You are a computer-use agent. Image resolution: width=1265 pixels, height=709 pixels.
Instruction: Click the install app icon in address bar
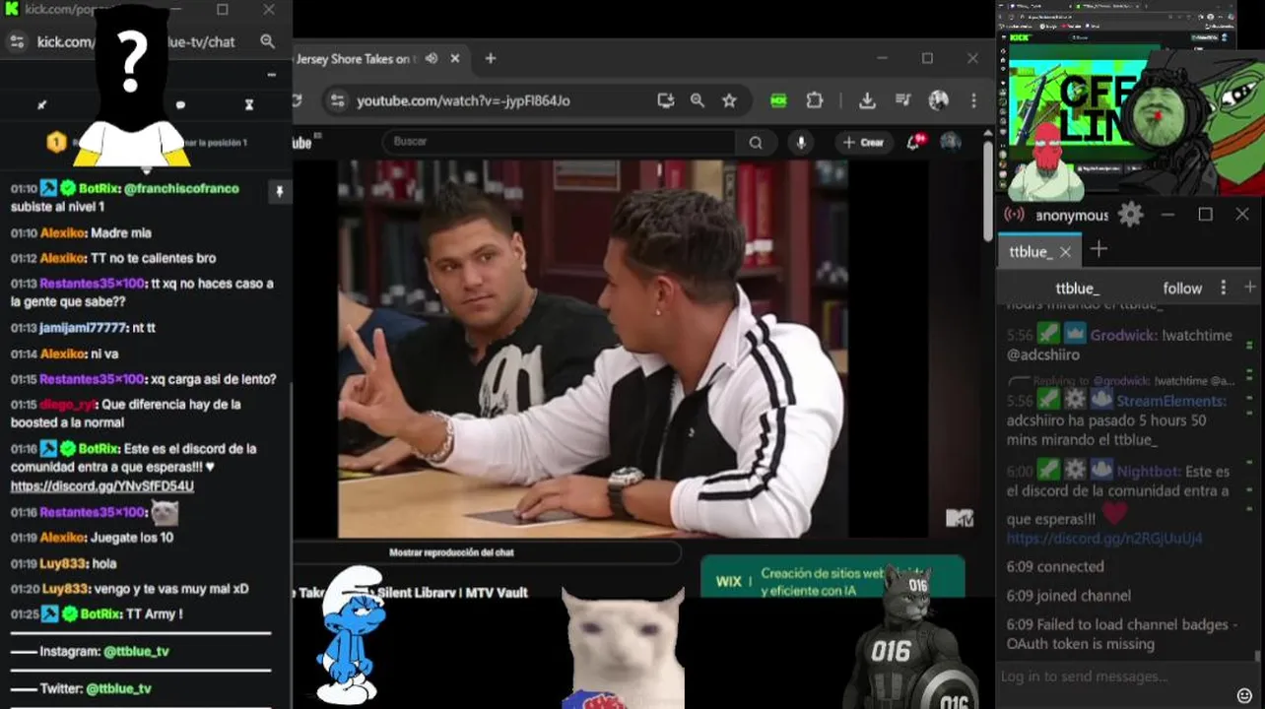pos(666,100)
